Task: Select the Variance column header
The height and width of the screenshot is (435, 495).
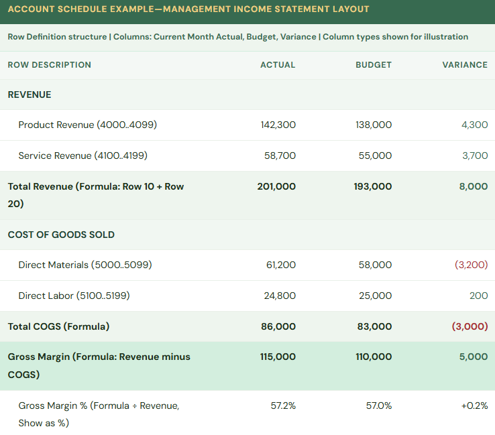Action: (x=464, y=65)
